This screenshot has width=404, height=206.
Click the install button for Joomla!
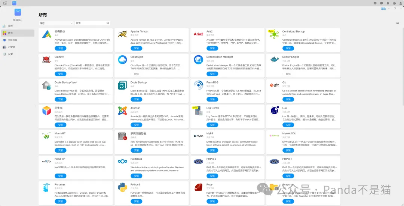click(x=136, y=125)
